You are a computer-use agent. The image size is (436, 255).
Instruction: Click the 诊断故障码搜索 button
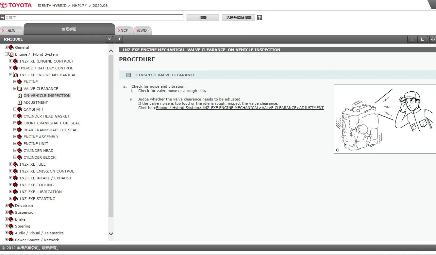coord(239,18)
